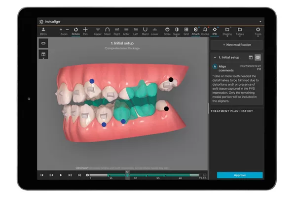The width and height of the screenshot is (296, 197).
Task: Show the Maxillary occlusal view
Action: [107, 32]
